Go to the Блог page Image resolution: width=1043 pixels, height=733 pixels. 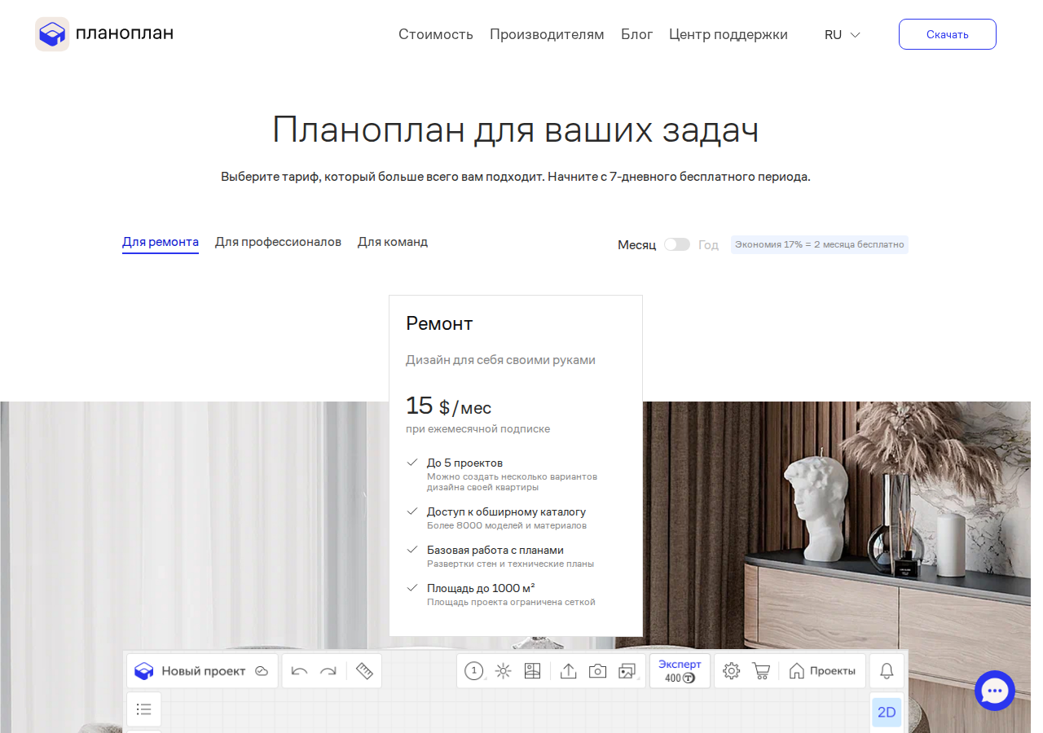[x=637, y=34]
